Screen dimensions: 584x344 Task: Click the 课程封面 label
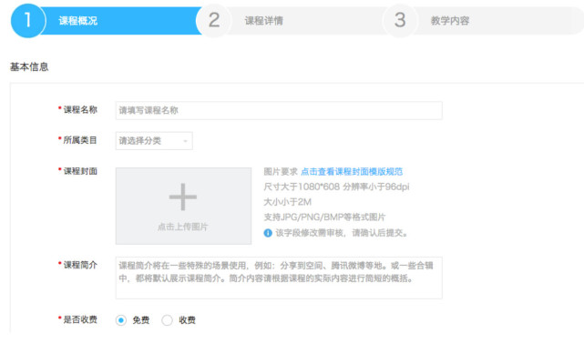coord(79,171)
